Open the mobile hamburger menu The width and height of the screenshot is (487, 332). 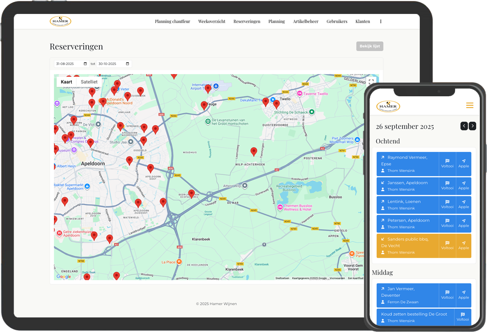pos(469,105)
